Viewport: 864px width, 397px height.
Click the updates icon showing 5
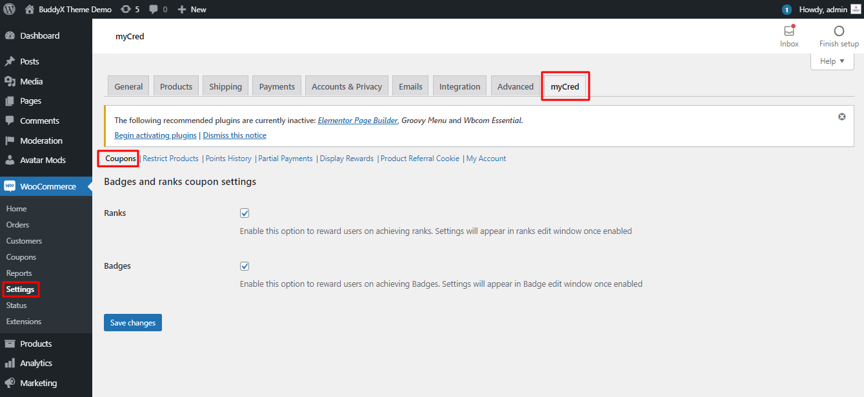pos(126,9)
